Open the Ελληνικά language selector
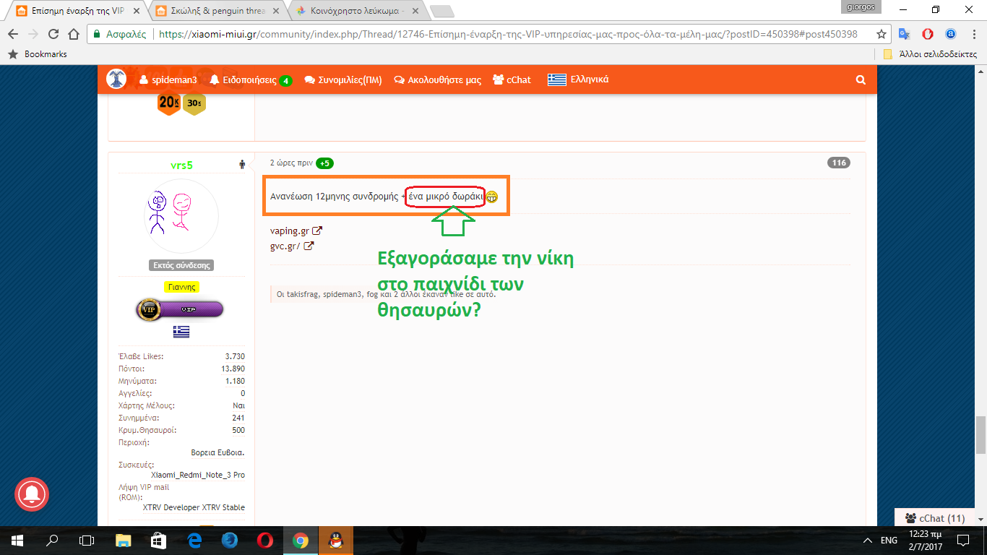 [x=578, y=80]
